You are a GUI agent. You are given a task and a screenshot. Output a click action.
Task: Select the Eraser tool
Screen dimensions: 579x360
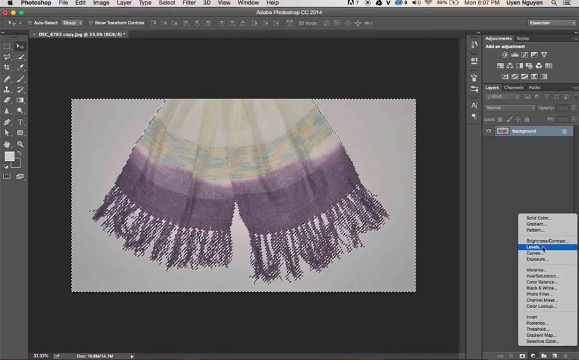pyautogui.click(x=7, y=100)
